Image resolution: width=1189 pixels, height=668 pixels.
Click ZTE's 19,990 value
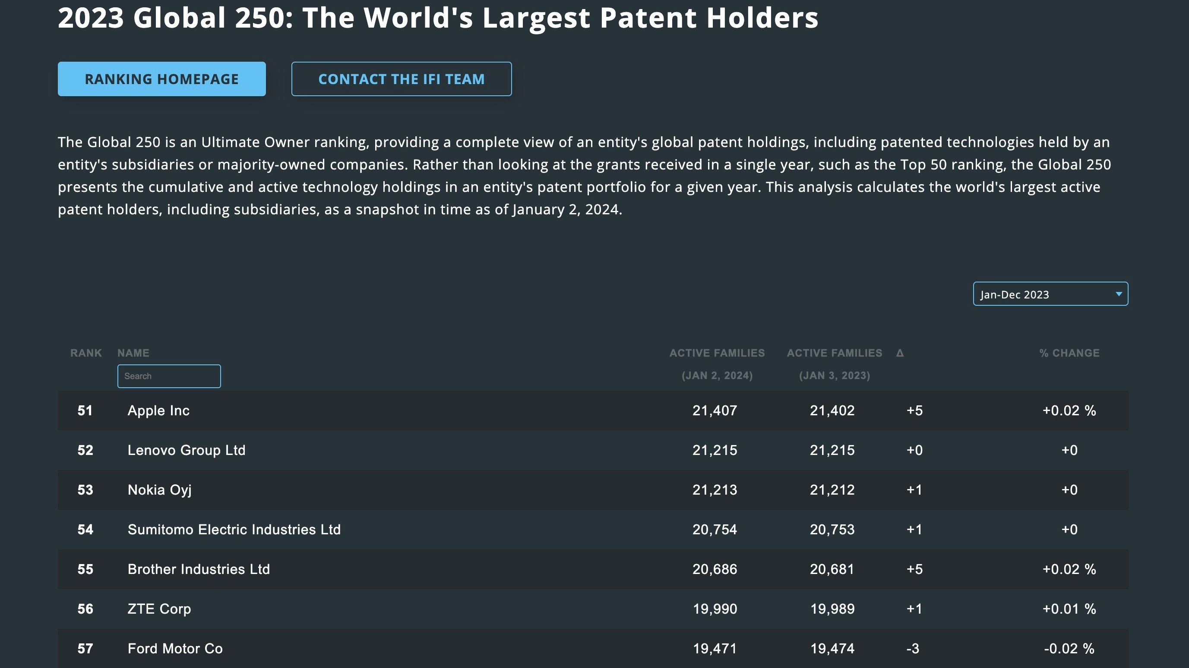(715, 608)
